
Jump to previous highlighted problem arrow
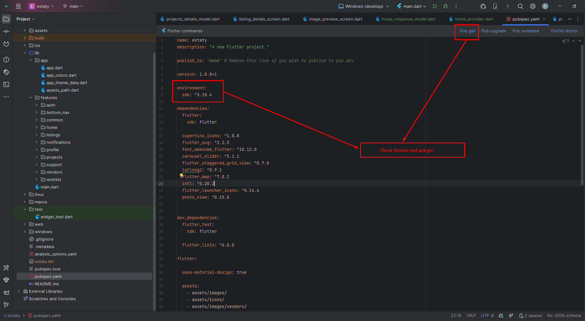[574, 41]
